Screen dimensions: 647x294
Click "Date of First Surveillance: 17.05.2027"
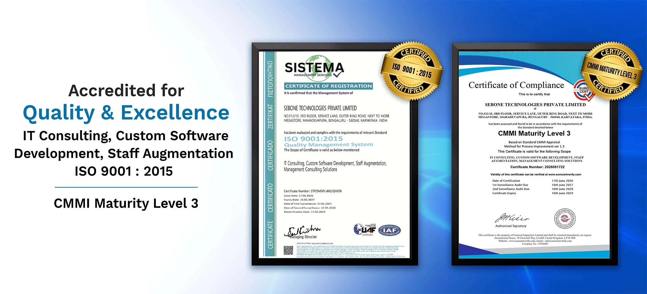pyautogui.click(x=308, y=204)
